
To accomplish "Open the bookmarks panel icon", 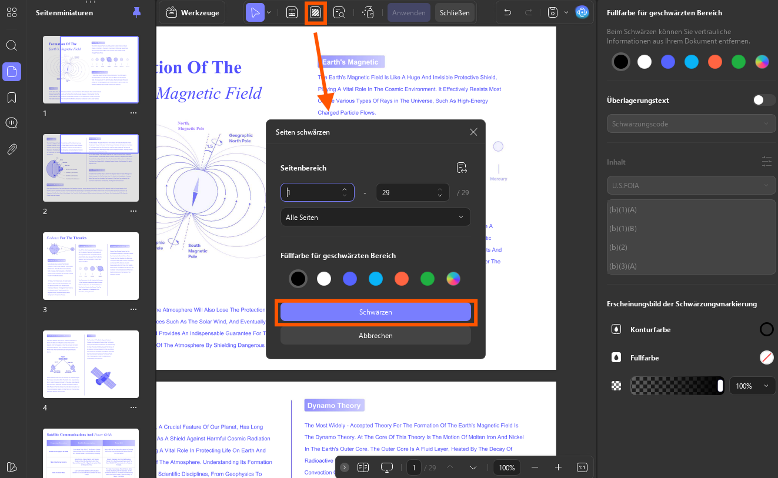I will 12,98.
